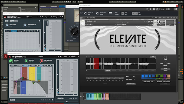
Task: Select the 17-32 rack page tab
Action: tap(160, 18)
